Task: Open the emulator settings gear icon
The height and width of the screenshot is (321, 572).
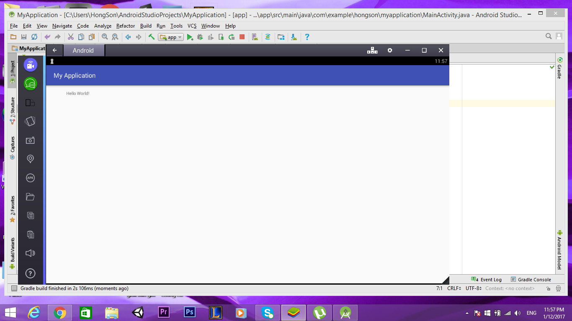Action: tap(390, 50)
